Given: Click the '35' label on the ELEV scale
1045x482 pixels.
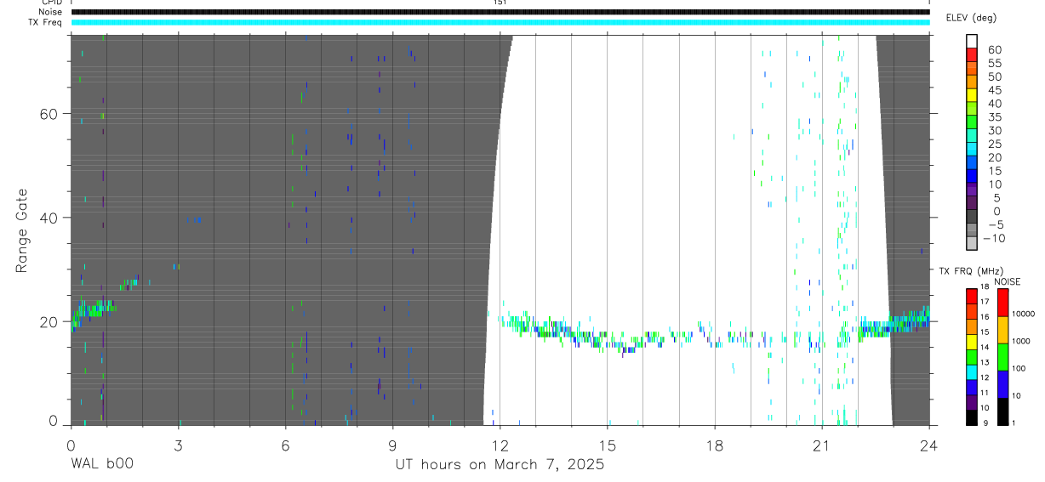Looking at the screenshot, I should 994,116.
